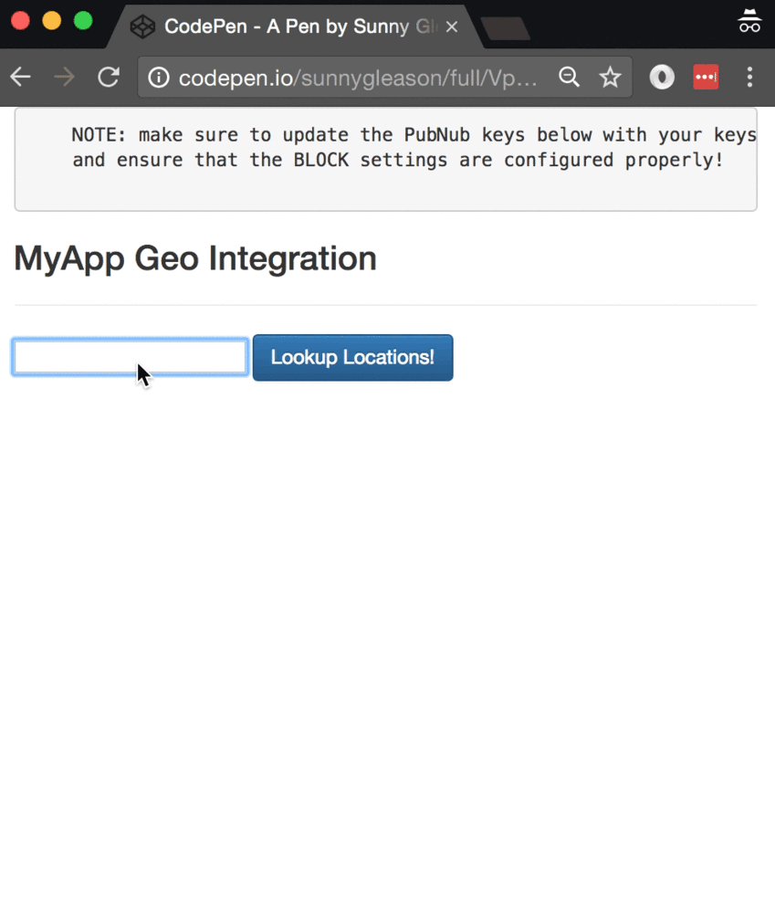775x913 pixels.
Task: Click the location lookup text input
Action: tap(130, 357)
